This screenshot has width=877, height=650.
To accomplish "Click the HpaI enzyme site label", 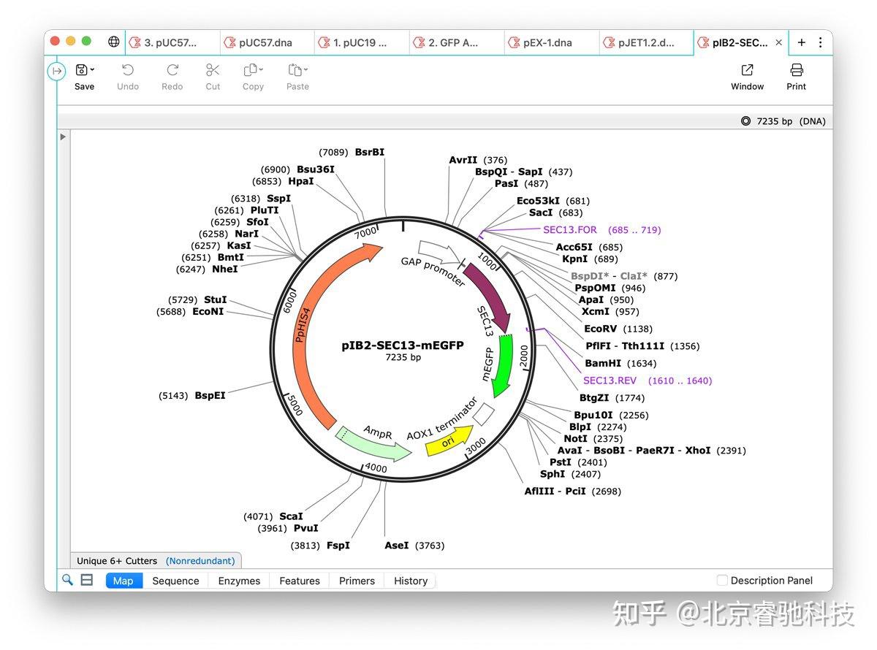I will tap(300, 181).
